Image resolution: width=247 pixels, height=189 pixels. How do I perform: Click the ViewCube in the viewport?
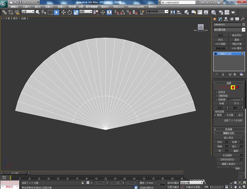pos(201,27)
